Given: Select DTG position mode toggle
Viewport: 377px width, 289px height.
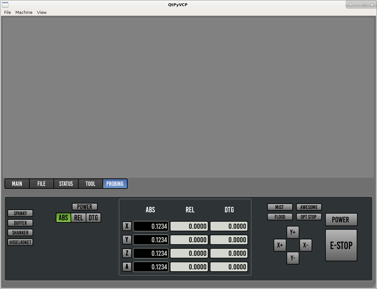Looking at the screenshot, I should tap(93, 218).
